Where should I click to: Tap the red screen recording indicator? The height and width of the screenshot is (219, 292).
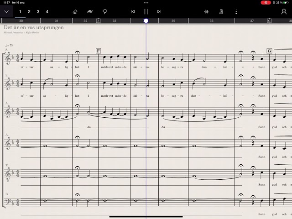(x=266, y=3)
